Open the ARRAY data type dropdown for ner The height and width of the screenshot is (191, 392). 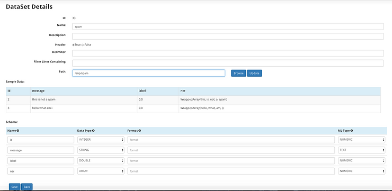tap(101, 171)
